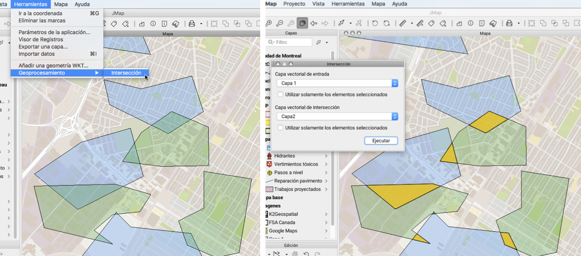Click the undo icon in Edición panel
Screen dimensions: 581x256
pos(307,253)
